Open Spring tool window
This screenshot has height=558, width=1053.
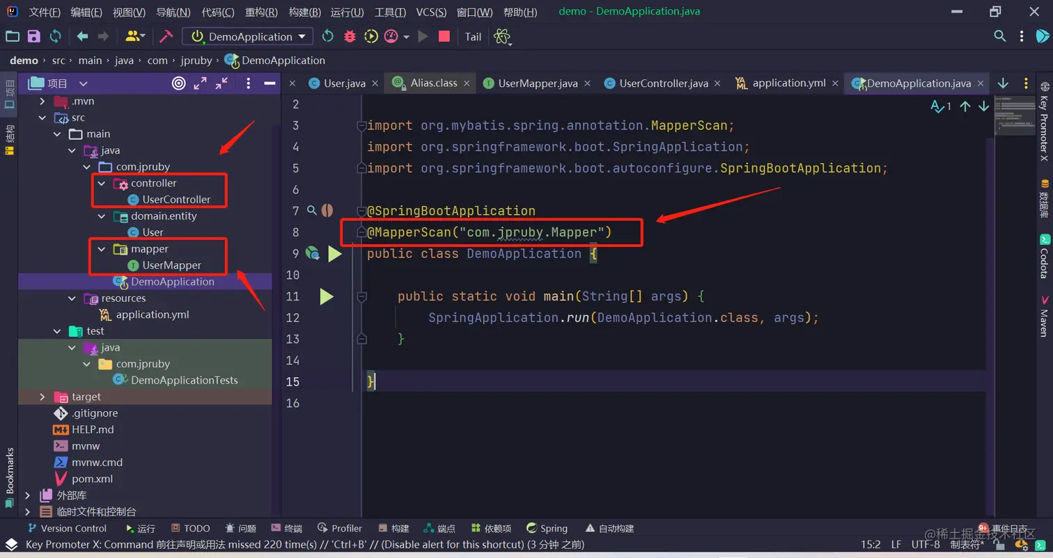point(547,528)
